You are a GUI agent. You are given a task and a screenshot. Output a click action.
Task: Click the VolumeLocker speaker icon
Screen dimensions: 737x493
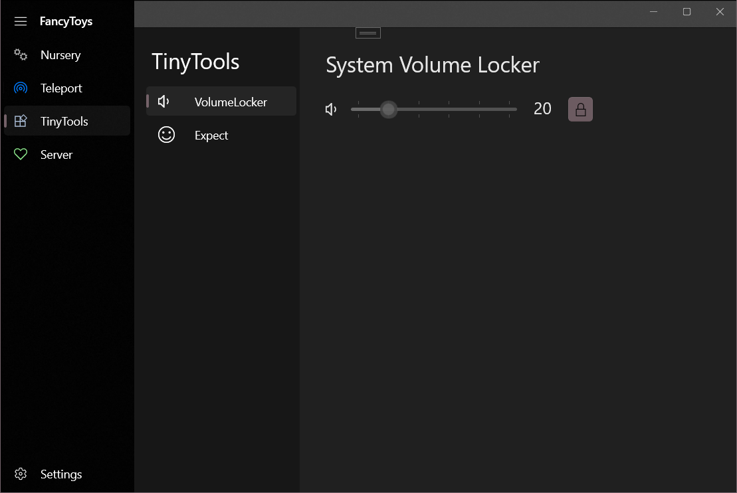tap(163, 101)
